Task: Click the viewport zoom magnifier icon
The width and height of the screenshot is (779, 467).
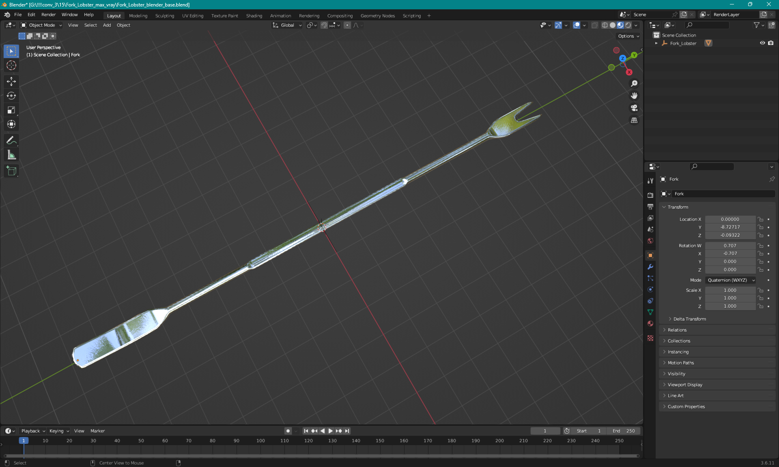Action: click(x=634, y=84)
